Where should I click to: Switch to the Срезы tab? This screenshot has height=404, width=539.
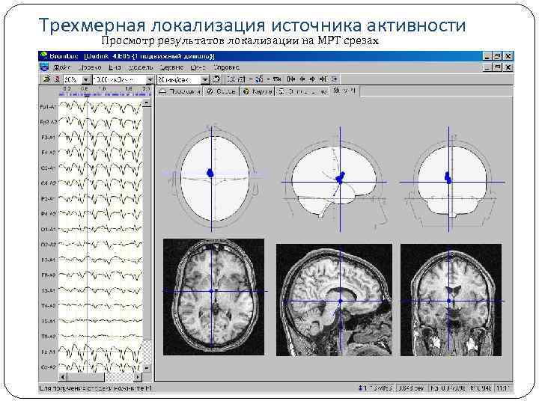(221, 91)
